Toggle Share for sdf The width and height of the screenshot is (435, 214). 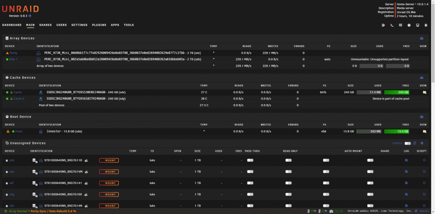coord(370,183)
